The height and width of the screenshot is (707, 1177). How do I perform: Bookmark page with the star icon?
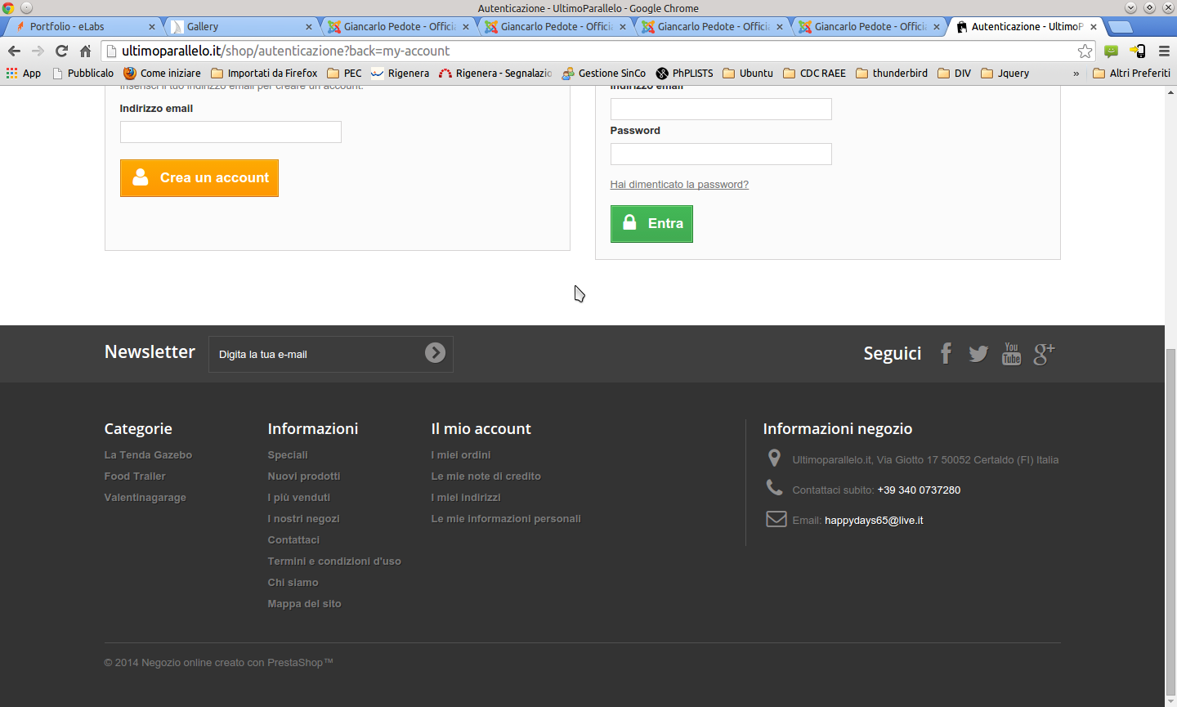coord(1085,51)
